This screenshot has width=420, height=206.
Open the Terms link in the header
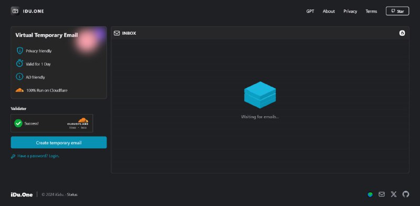371,11
